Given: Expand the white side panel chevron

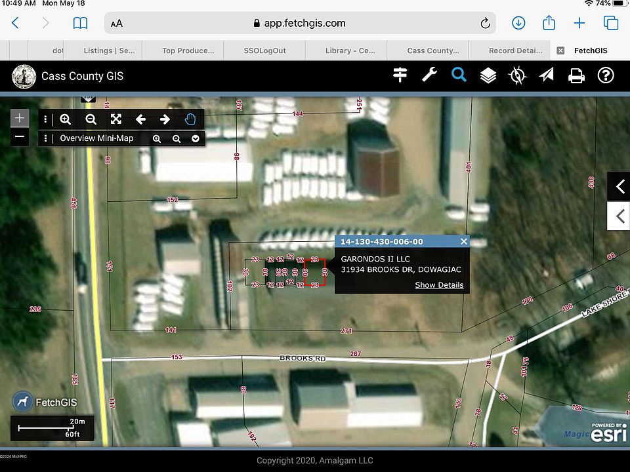Looking at the screenshot, I should pos(619,216).
